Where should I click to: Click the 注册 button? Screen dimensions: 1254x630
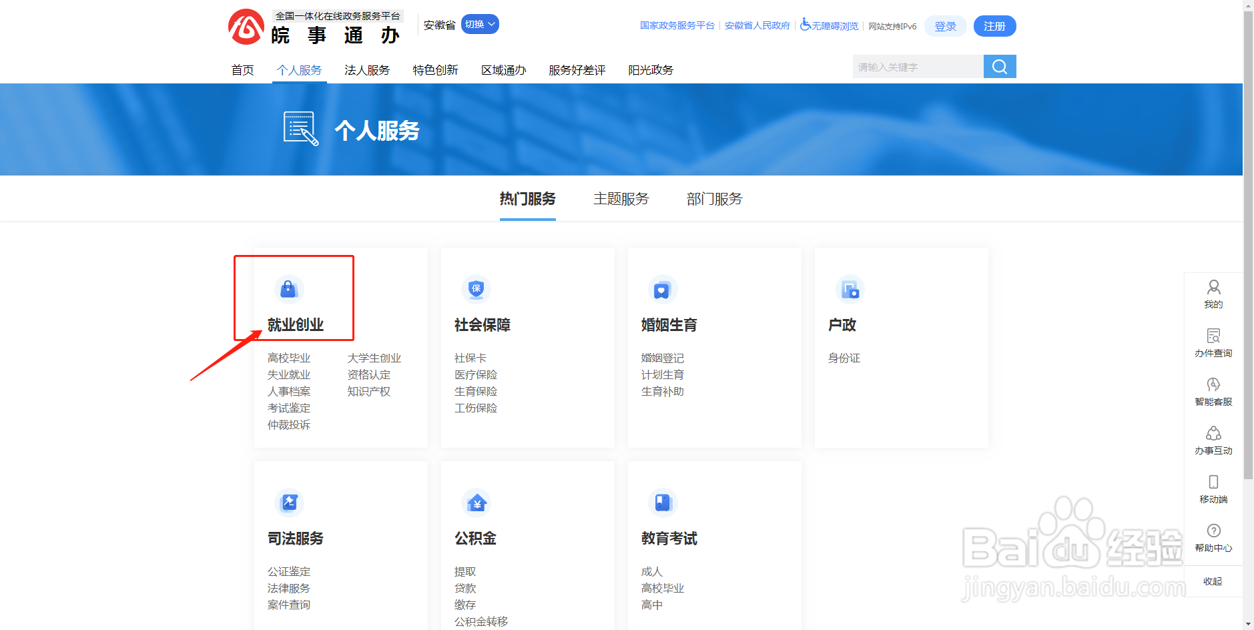click(994, 26)
